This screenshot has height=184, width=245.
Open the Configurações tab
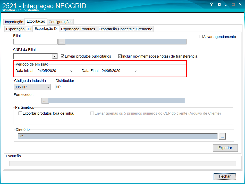click(61, 22)
